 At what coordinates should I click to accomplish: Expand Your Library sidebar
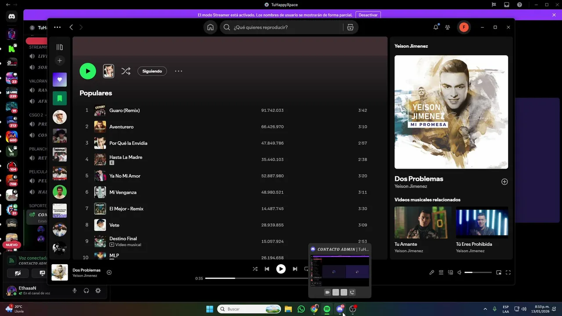click(x=60, y=47)
